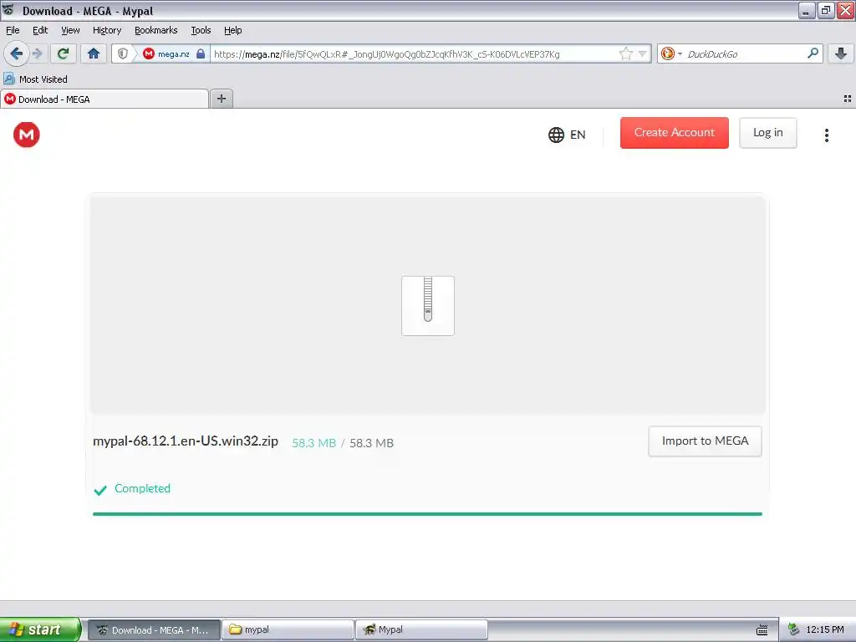Open the File menu
The height and width of the screenshot is (642, 856).
click(13, 30)
